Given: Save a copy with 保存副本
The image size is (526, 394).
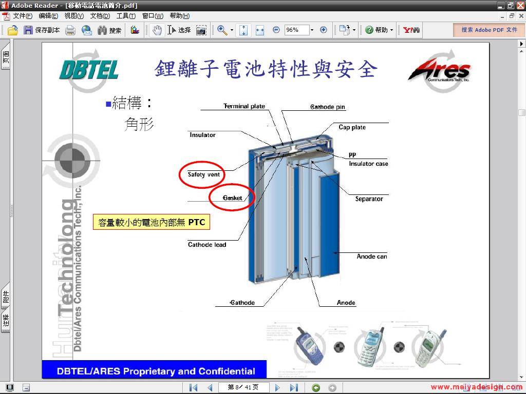Looking at the screenshot, I should point(42,30).
